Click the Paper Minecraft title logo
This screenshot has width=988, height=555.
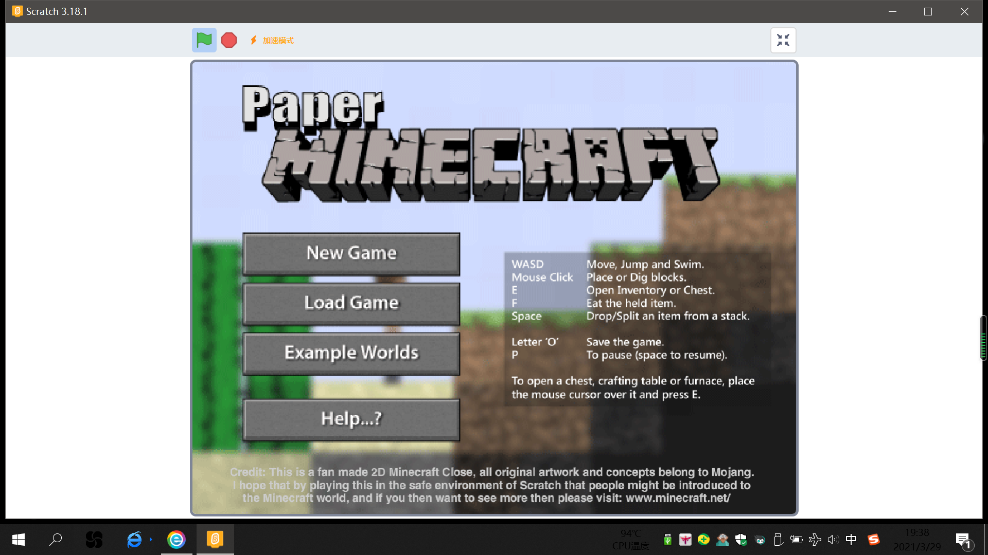[481, 144]
